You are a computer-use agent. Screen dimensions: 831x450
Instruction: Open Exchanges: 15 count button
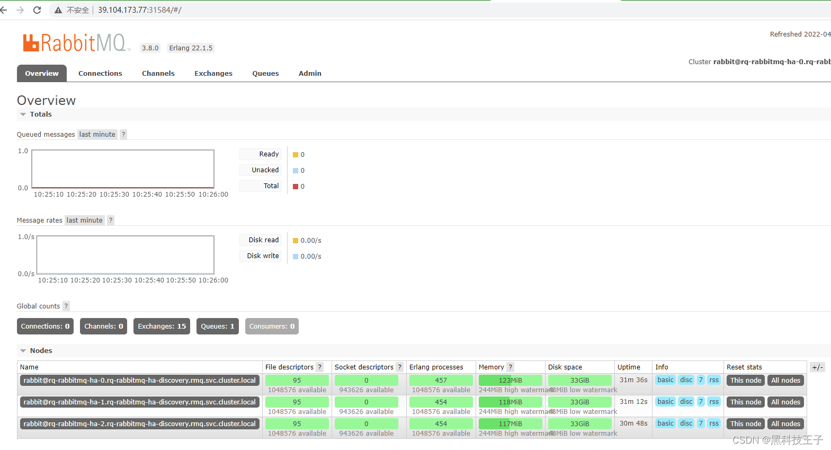162,327
